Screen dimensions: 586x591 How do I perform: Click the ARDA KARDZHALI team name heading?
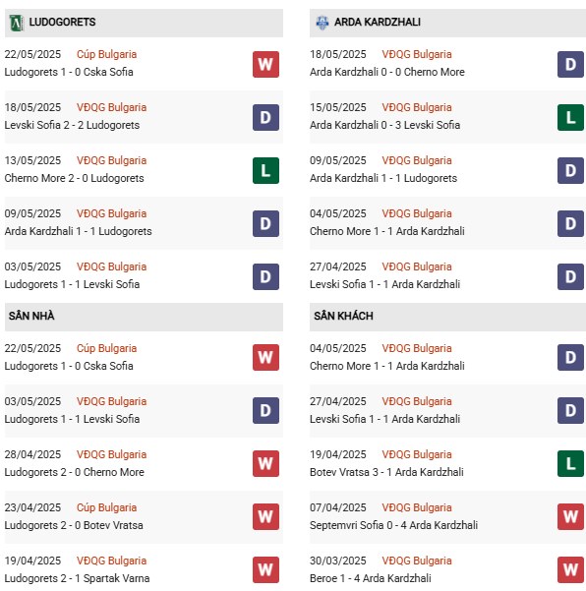point(378,23)
